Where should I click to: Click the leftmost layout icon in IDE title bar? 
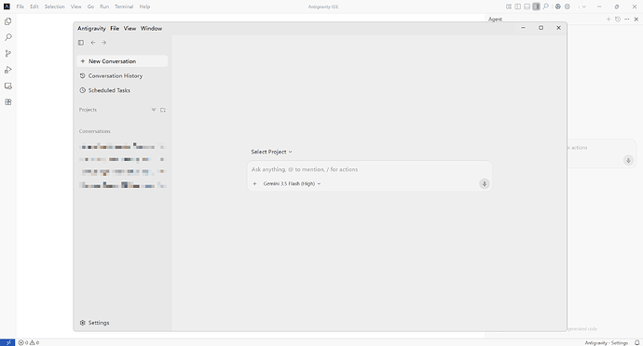point(509,7)
